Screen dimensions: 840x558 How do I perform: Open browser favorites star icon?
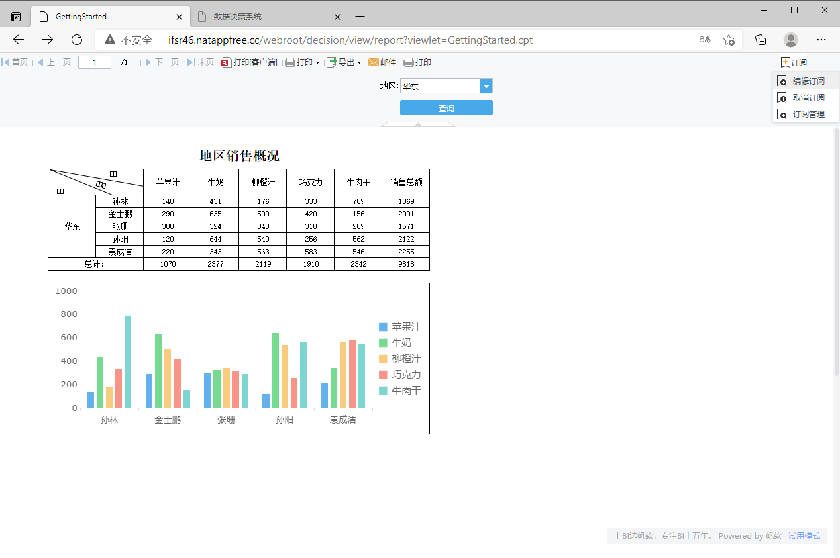729,40
